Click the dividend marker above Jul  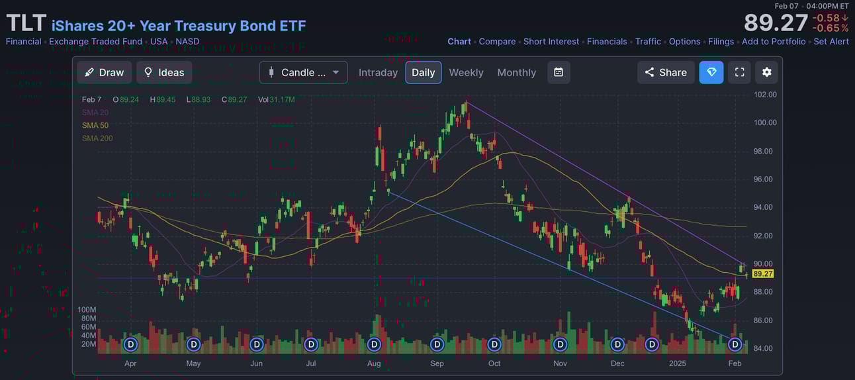pyautogui.click(x=311, y=344)
